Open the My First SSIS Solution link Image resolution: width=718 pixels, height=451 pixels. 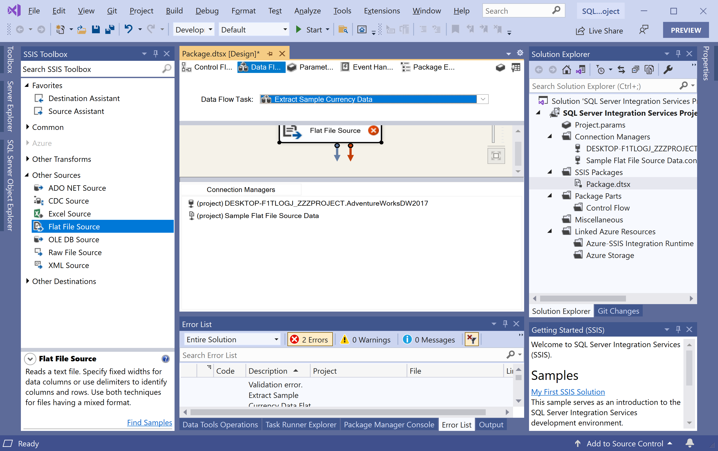coord(568,392)
